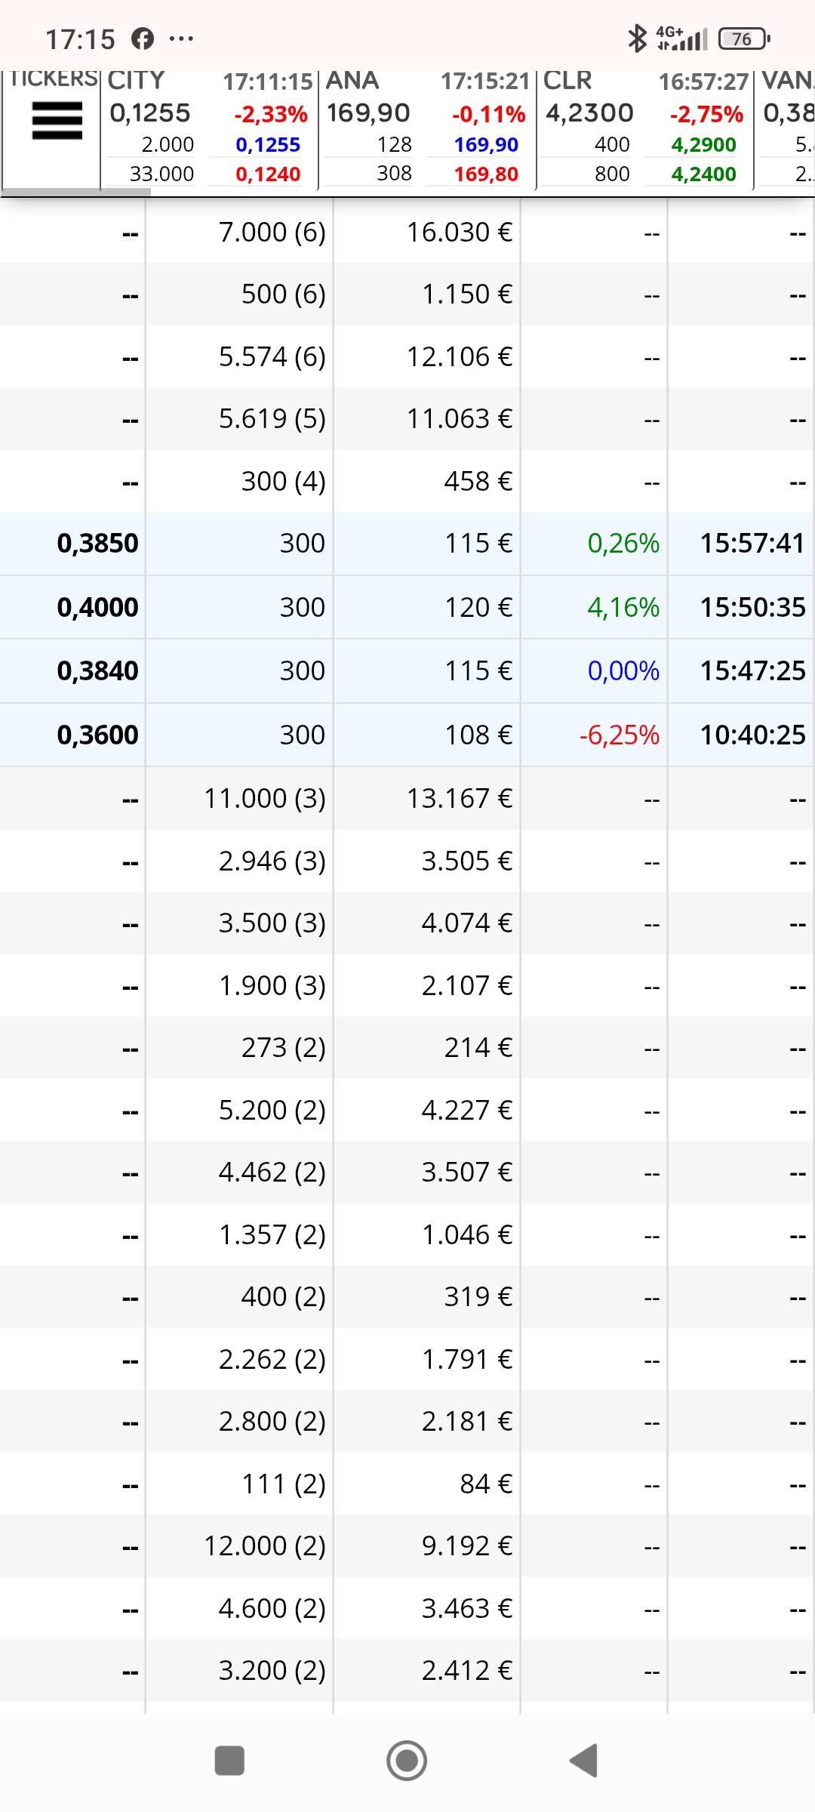
Task: Select the trade row at price 0,3850
Action: click(407, 544)
